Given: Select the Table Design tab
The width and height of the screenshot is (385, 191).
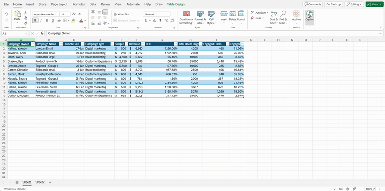Looking at the screenshot, I should click(x=176, y=4).
